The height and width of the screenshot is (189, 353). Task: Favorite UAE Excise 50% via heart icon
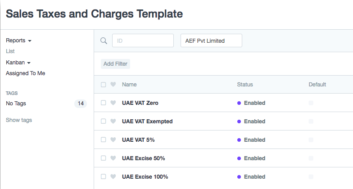click(x=113, y=158)
